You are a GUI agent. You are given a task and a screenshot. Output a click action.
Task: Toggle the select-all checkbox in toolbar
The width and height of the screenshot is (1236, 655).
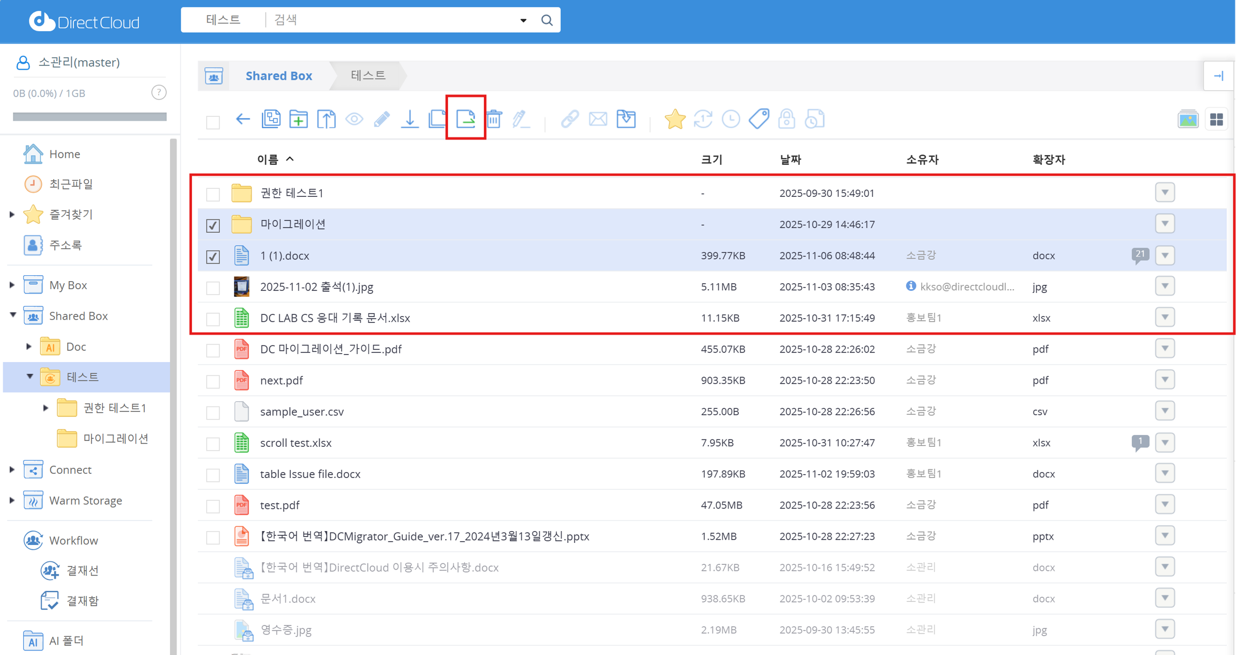click(213, 122)
